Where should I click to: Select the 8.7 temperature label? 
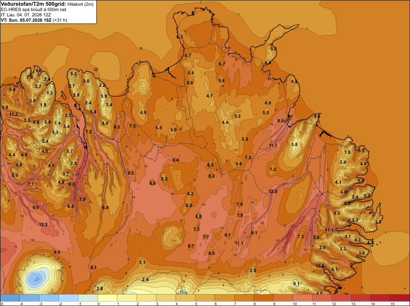[191, 246]
